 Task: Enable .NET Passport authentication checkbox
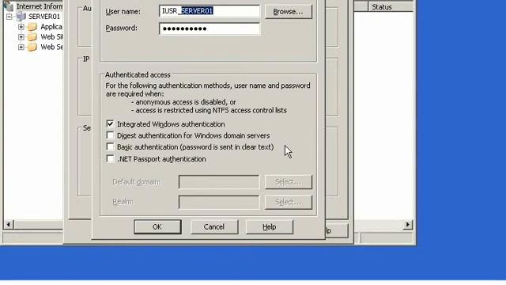[x=110, y=158]
